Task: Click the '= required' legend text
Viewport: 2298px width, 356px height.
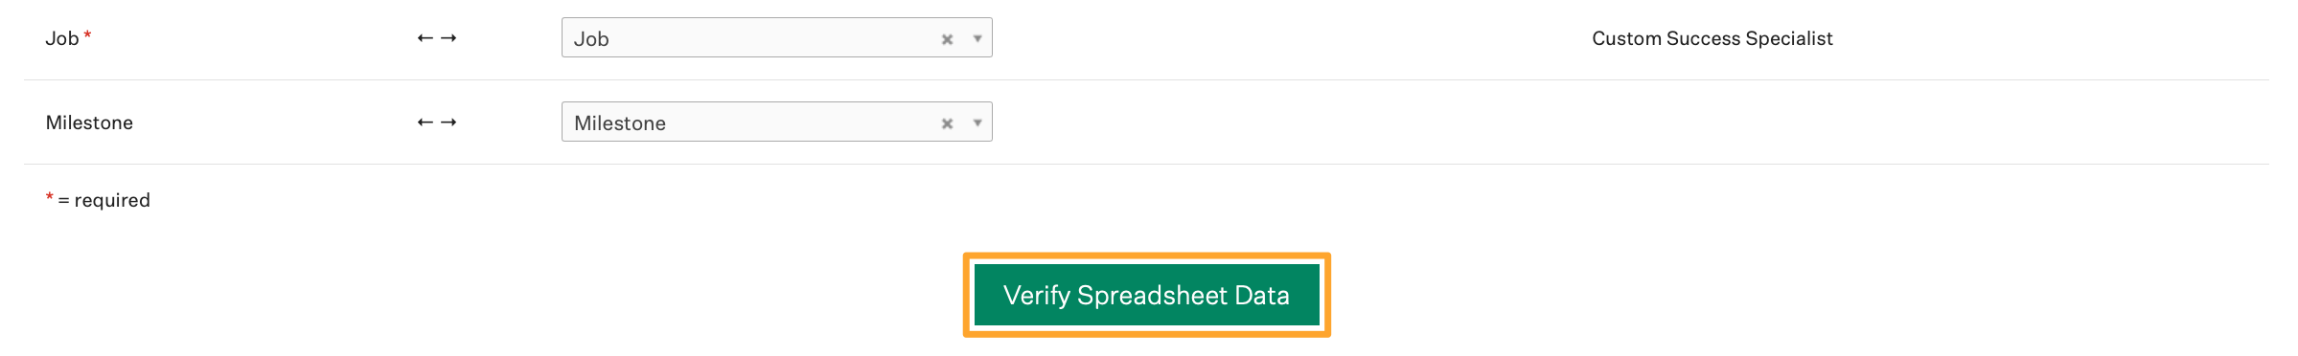Action: (104, 200)
